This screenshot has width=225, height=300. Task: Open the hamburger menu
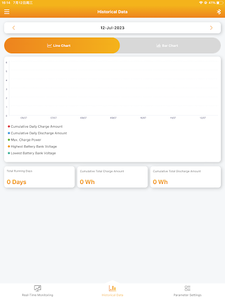tap(6, 12)
